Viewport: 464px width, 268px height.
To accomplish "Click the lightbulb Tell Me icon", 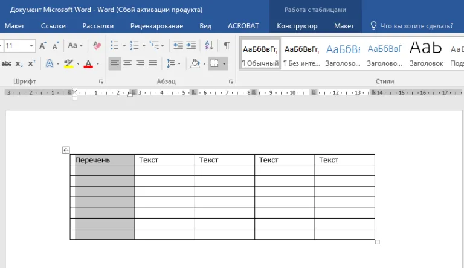I will [x=373, y=26].
